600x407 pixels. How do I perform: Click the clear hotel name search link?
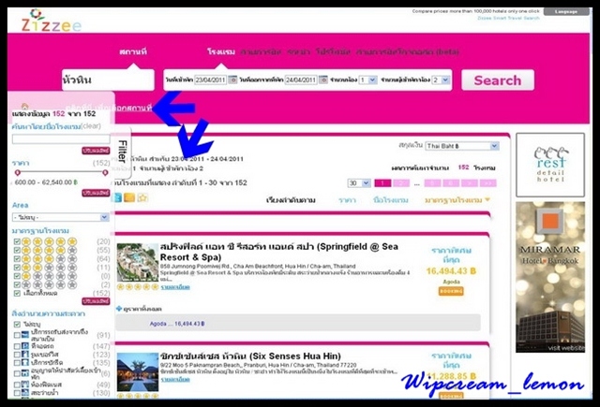91,126
